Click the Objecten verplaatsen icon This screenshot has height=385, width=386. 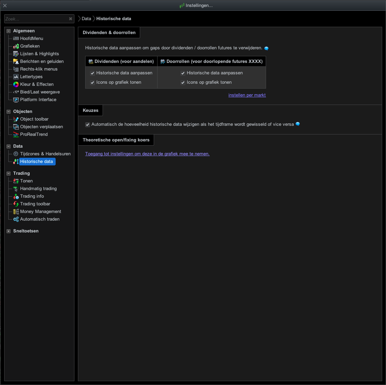[16, 127]
